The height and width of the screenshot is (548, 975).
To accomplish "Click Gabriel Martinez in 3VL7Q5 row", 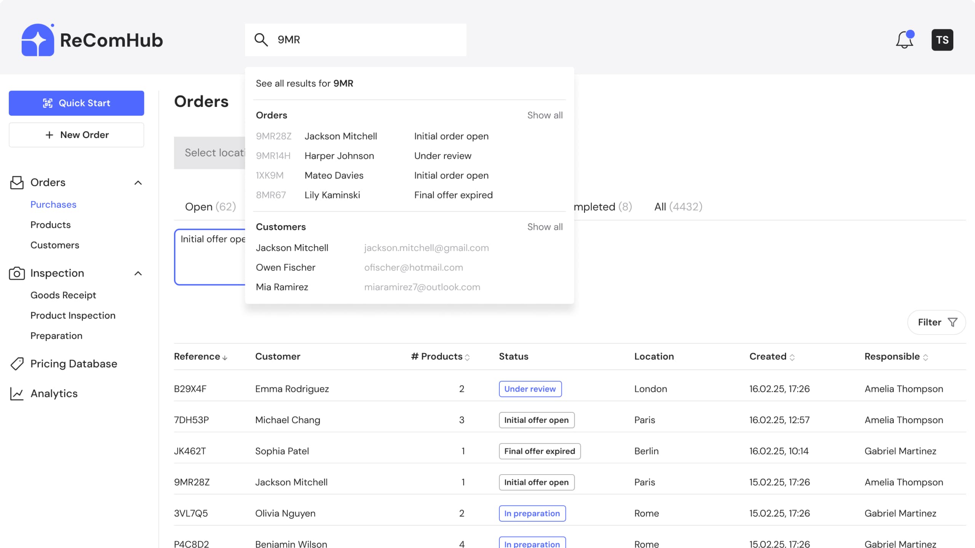I will coord(900,513).
